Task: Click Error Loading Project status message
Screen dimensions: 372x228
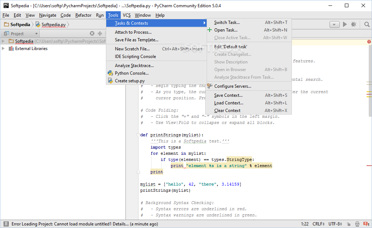Action: (x=85, y=224)
